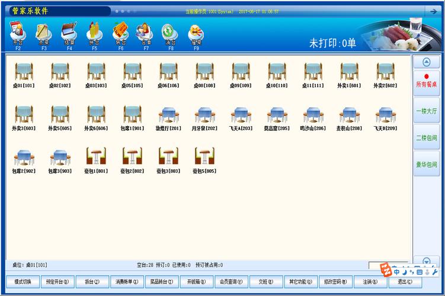Filter tables by 一楼大厅
This screenshot has height=296, width=445.
(x=427, y=111)
